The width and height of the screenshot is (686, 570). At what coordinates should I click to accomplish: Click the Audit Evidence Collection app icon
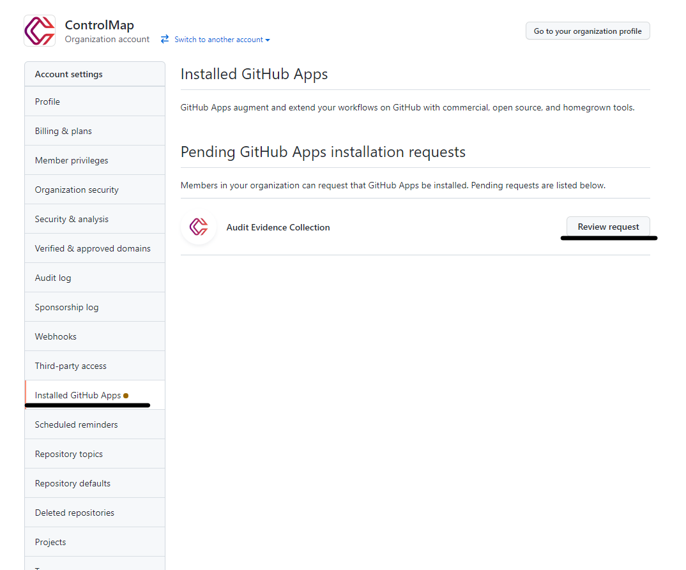coord(198,227)
